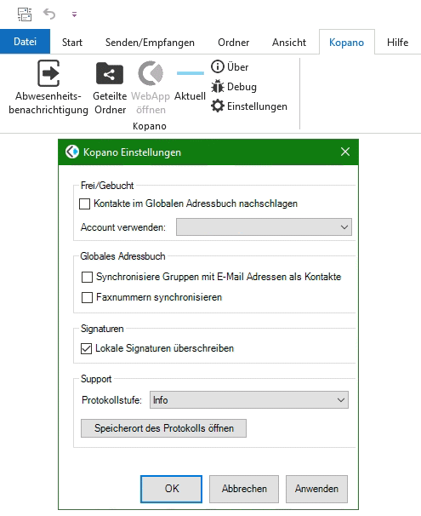Click the Anwenden button

(316, 489)
